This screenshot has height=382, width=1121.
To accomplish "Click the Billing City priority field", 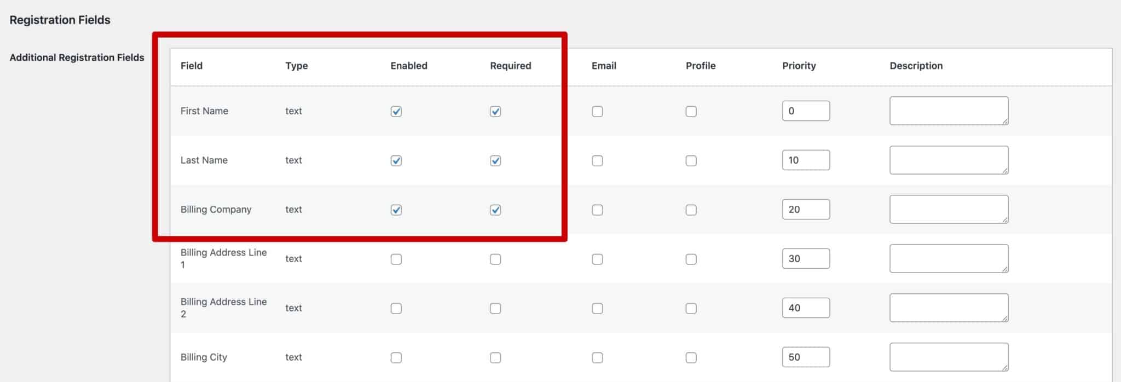I will [x=806, y=356].
